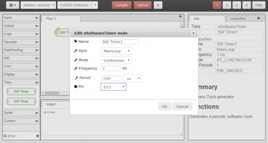The height and width of the screenshot is (143, 268).
Task: Close the controllers sidebar tab
Action: pos(258,18)
